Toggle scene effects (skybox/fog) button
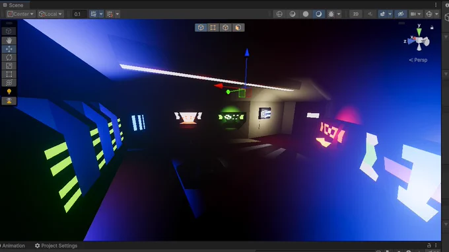 (x=382, y=14)
